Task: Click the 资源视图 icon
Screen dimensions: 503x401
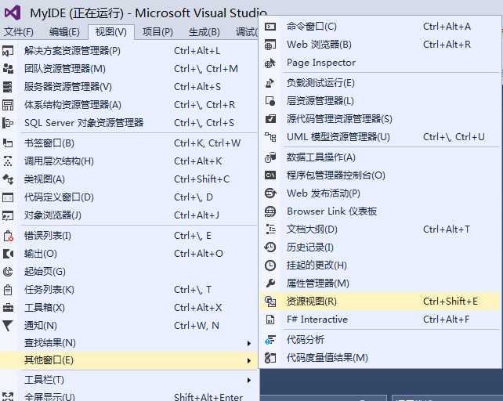Action: [x=270, y=302]
